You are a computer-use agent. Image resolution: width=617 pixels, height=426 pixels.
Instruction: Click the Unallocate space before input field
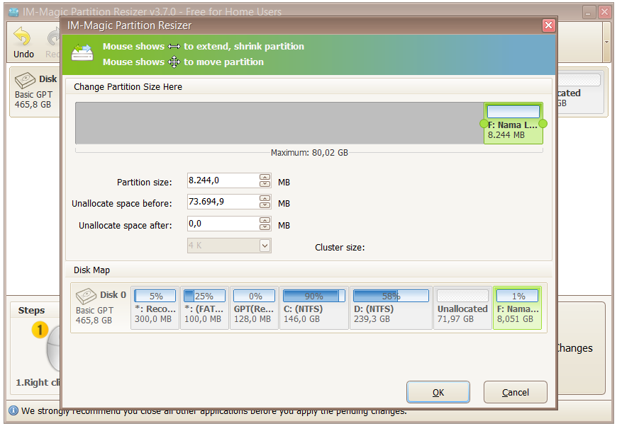[222, 202]
